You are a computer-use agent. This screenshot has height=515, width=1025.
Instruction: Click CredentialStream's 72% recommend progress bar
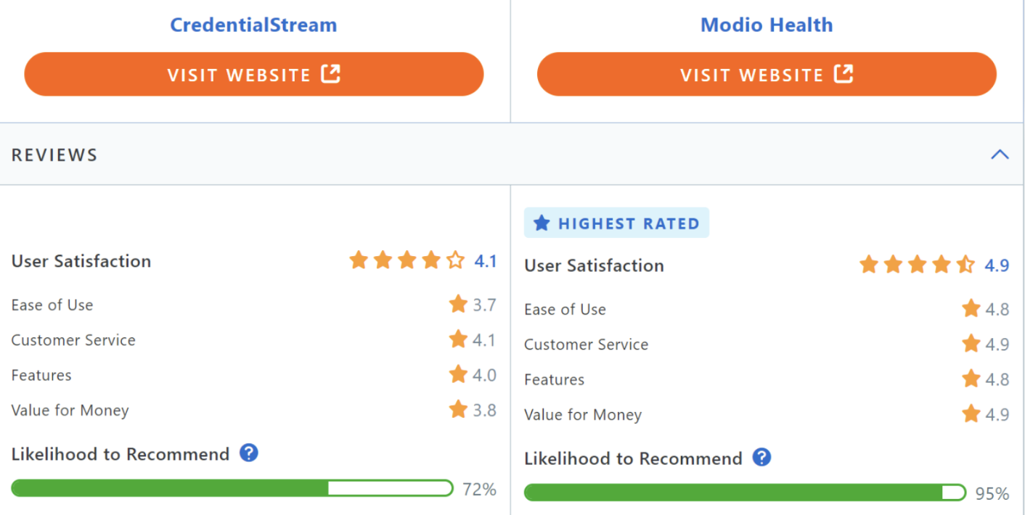[x=232, y=488]
